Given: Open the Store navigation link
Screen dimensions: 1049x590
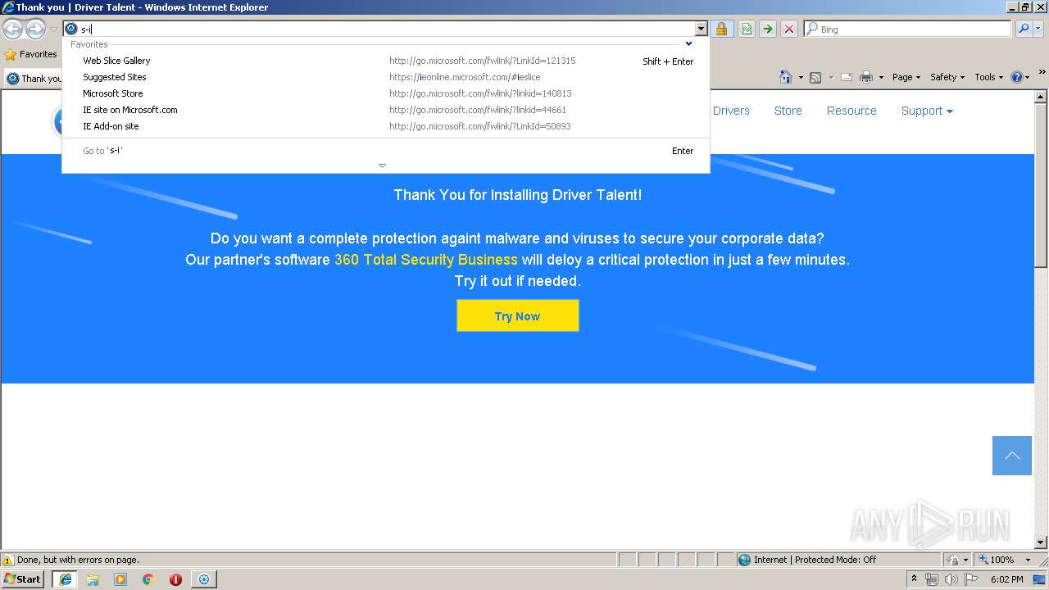Looking at the screenshot, I should point(788,111).
